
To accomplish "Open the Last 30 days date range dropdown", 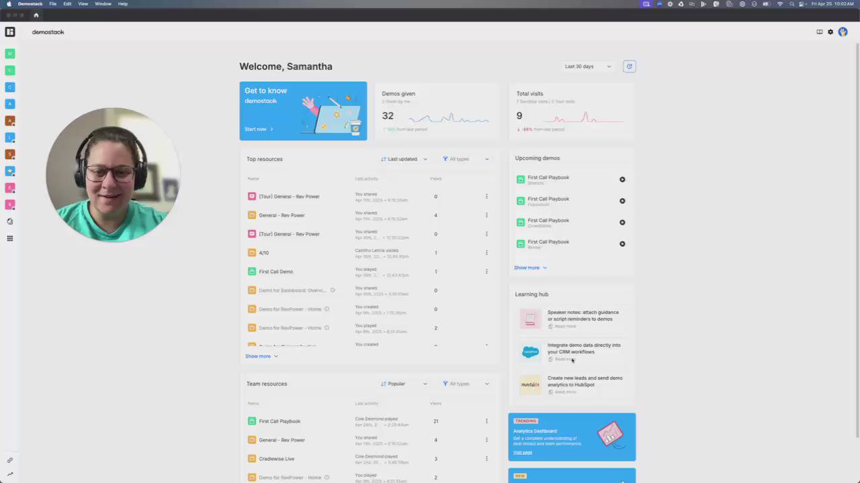I will [588, 66].
